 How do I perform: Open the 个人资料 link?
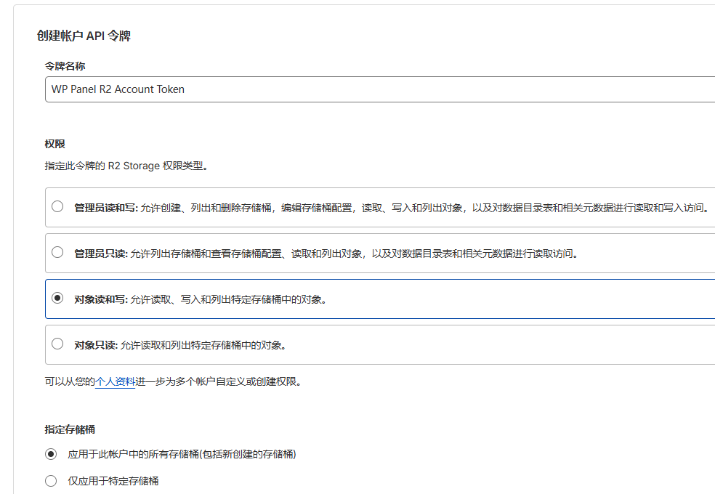tap(115, 381)
